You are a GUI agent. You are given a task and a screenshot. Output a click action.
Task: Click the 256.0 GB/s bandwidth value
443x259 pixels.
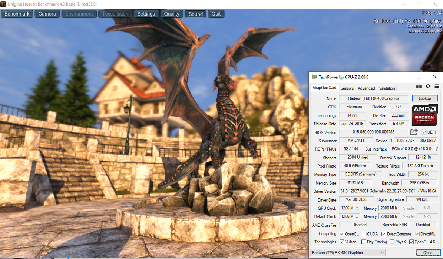(420, 182)
